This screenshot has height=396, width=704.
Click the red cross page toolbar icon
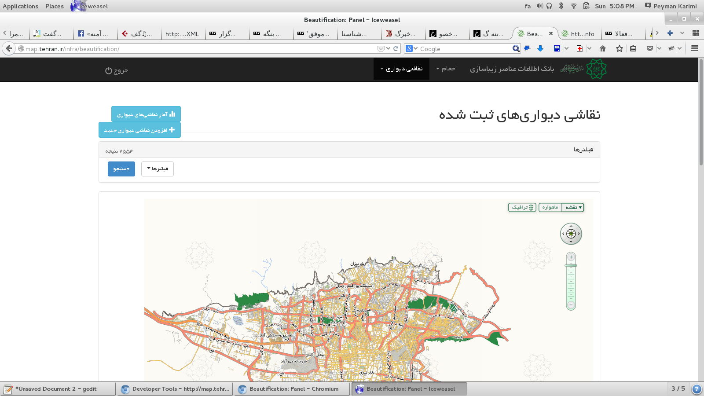[580, 48]
